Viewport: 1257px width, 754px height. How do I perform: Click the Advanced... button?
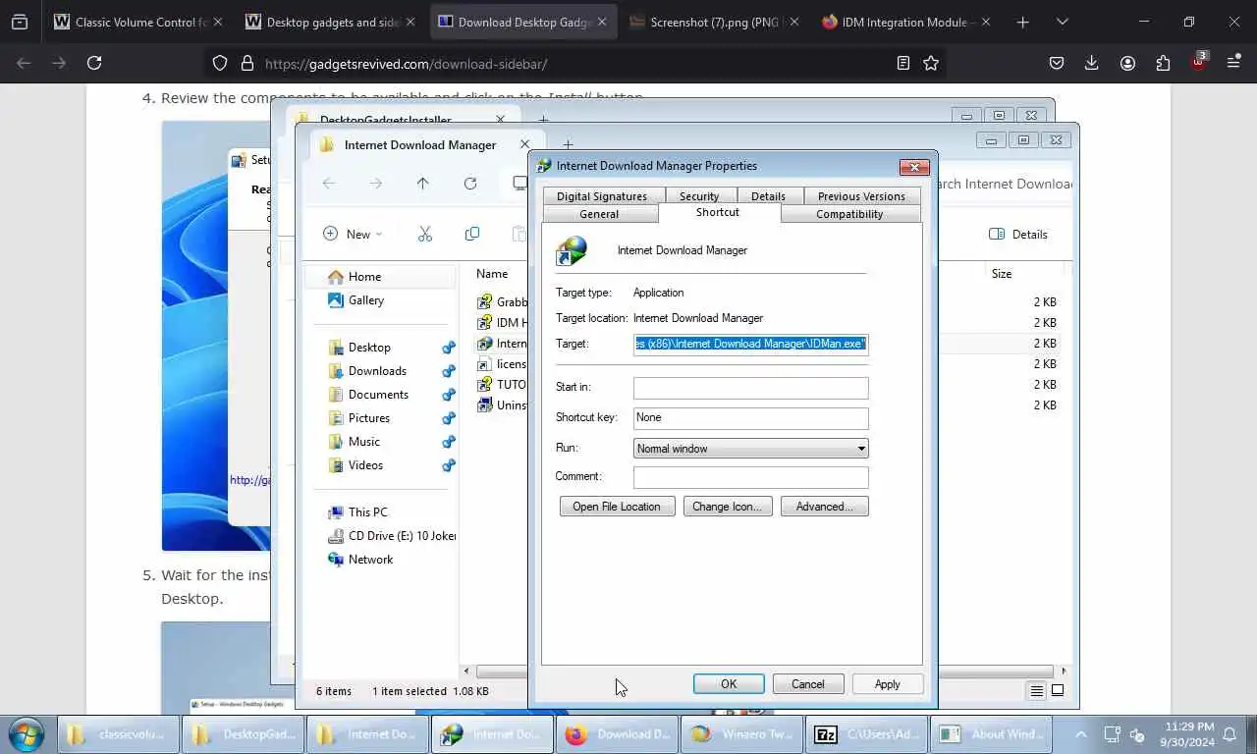825,507
